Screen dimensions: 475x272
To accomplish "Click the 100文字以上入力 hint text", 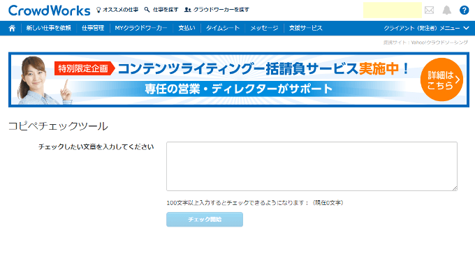I will coord(255,203).
